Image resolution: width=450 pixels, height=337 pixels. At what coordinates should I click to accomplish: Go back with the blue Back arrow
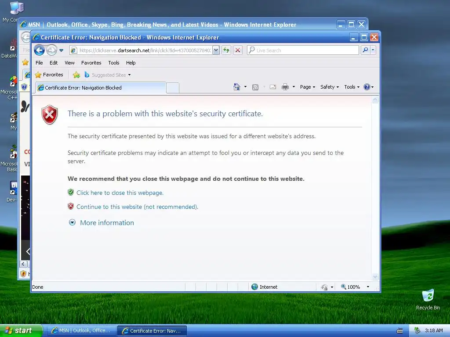(x=39, y=50)
